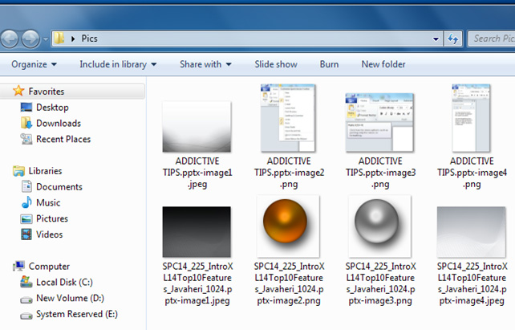Select Favorites in the navigation pane
The width and height of the screenshot is (515, 330).
[x=47, y=92]
